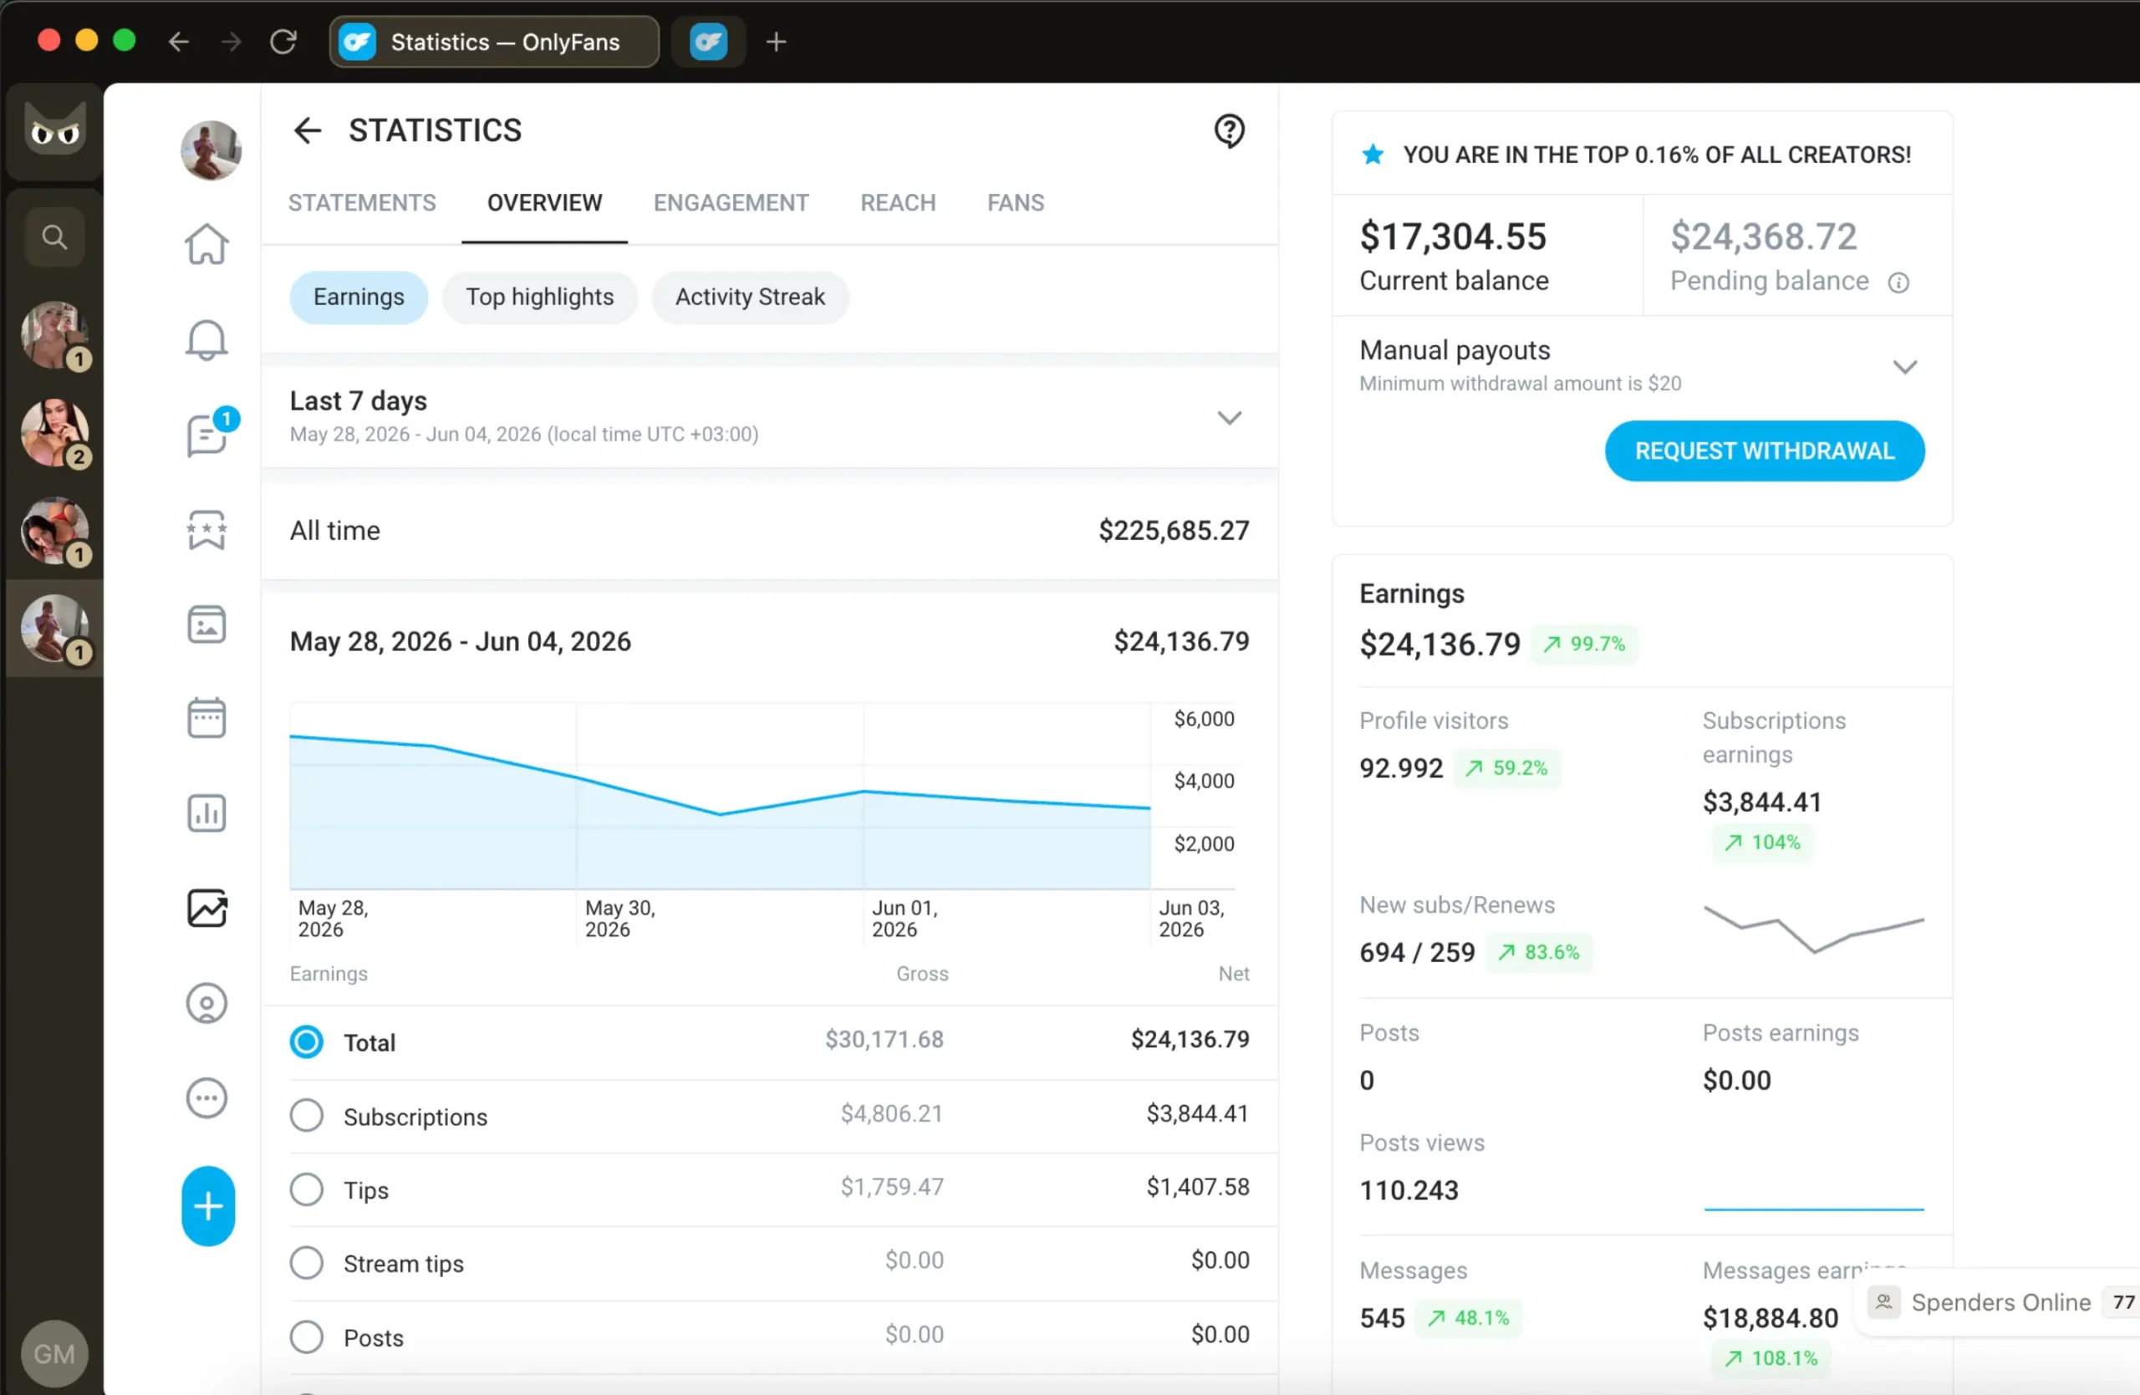Open the Home icon in the sidebar
Image resolution: width=2140 pixels, height=1395 pixels.
pos(206,243)
